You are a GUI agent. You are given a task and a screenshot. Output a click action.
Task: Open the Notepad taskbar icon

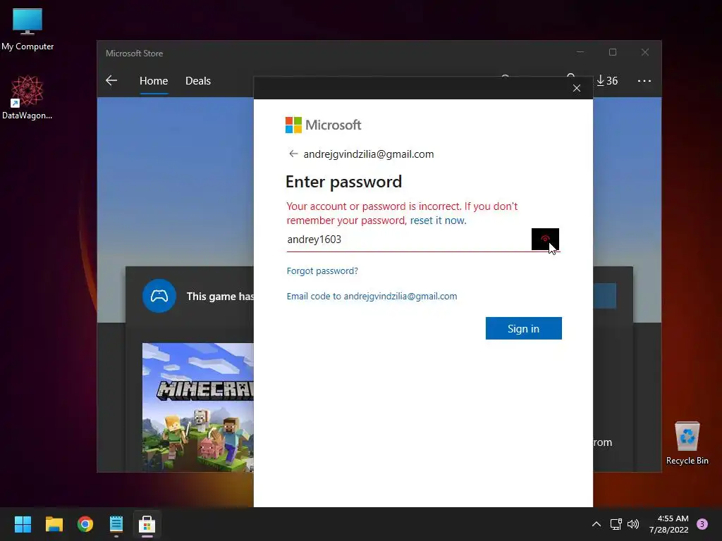tap(116, 524)
